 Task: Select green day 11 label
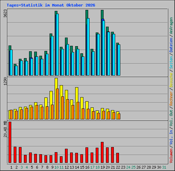(62, 167)
